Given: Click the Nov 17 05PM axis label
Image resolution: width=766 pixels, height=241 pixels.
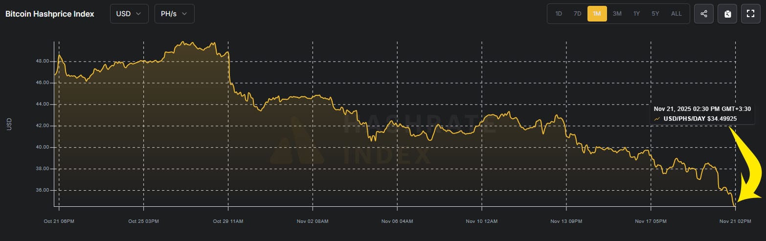Looking at the screenshot, I should click(x=651, y=221).
